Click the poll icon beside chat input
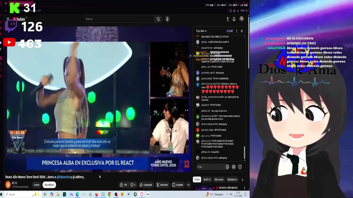The height and width of the screenshot is (198, 353). tap(234, 167)
